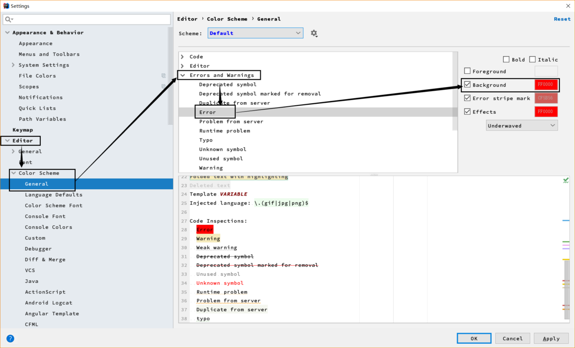
Task: Click the IntelliJ icon in title bar
Action: [6, 6]
